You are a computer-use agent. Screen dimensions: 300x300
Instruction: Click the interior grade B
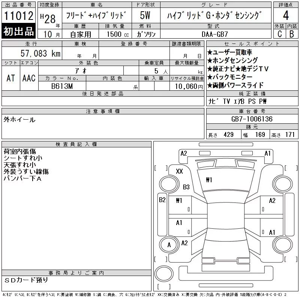coord(292,34)
